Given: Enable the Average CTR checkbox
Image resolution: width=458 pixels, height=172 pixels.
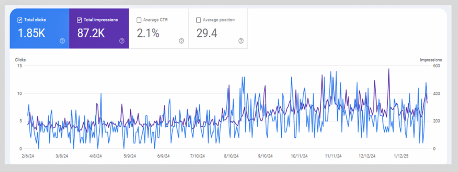Looking at the screenshot, I should tap(139, 20).
